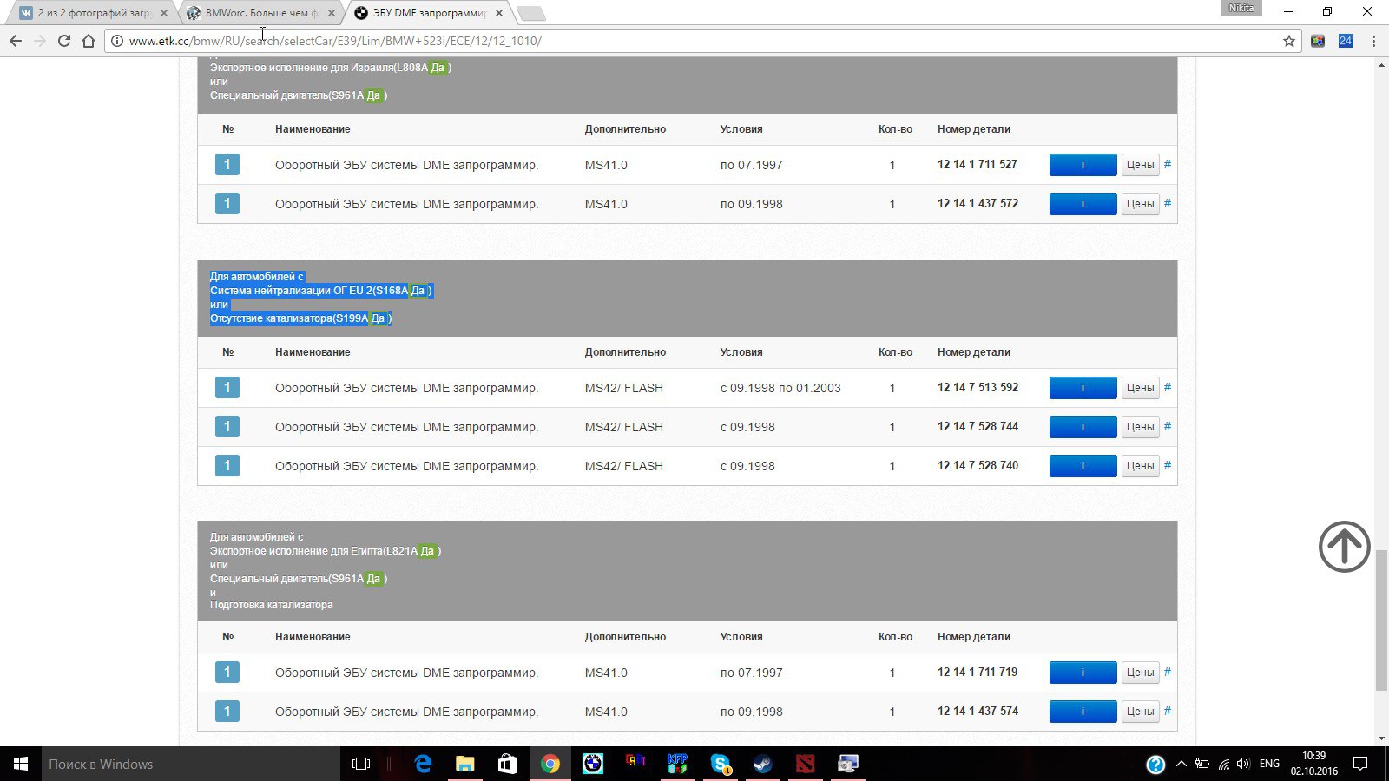1389x781 pixels.
Task: Click the Поиск в Windows search box
Action: pos(191,764)
